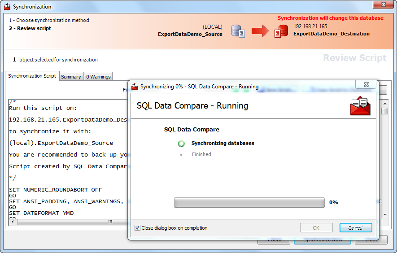Click the SQL Data Compare envelope logo
397x253 pixels.
point(360,106)
